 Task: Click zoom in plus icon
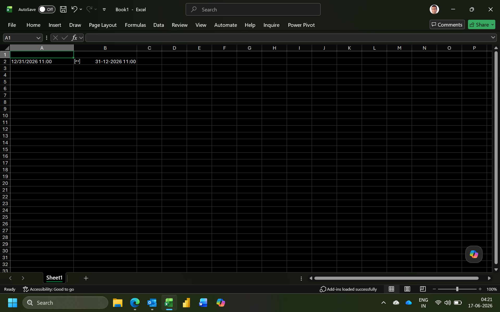click(480, 289)
